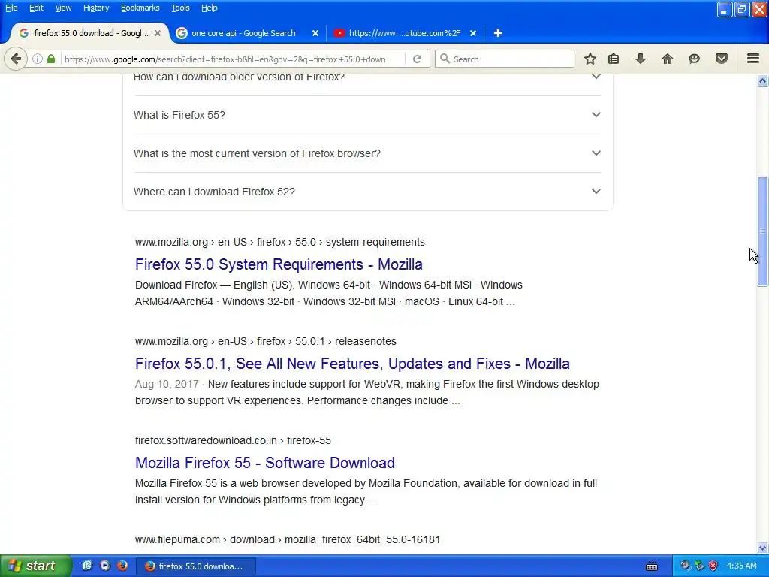Click the 'Aug 10, 2017' date text
Viewport: 769px width, 577px height.
[167, 384]
